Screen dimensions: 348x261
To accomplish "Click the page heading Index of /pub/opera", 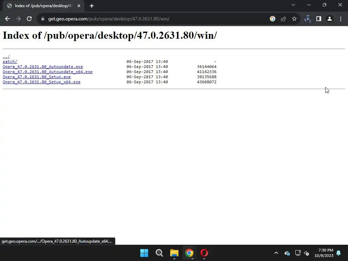I will (110, 35).
